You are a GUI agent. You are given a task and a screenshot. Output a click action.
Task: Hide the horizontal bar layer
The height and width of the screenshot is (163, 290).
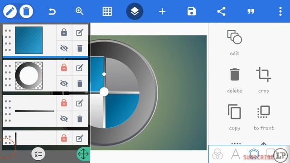click(x=64, y=119)
